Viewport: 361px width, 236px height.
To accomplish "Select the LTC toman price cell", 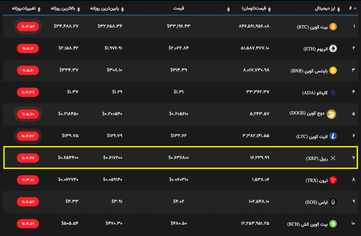I will [x=256, y=136].
